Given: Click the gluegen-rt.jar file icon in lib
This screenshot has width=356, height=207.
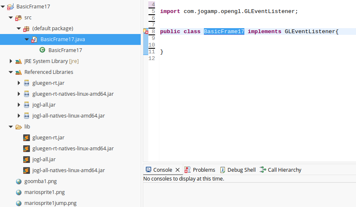Looking at the screenshot, I should click(27, 138).
